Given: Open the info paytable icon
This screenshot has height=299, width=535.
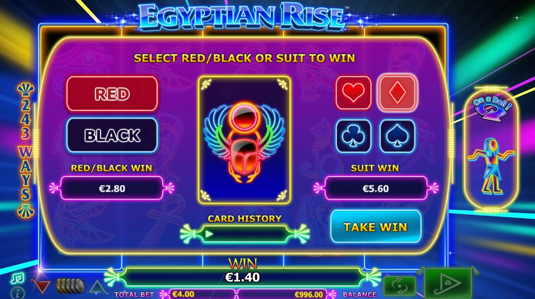Looking at the screenshot, I should click(x=17, y=292).
